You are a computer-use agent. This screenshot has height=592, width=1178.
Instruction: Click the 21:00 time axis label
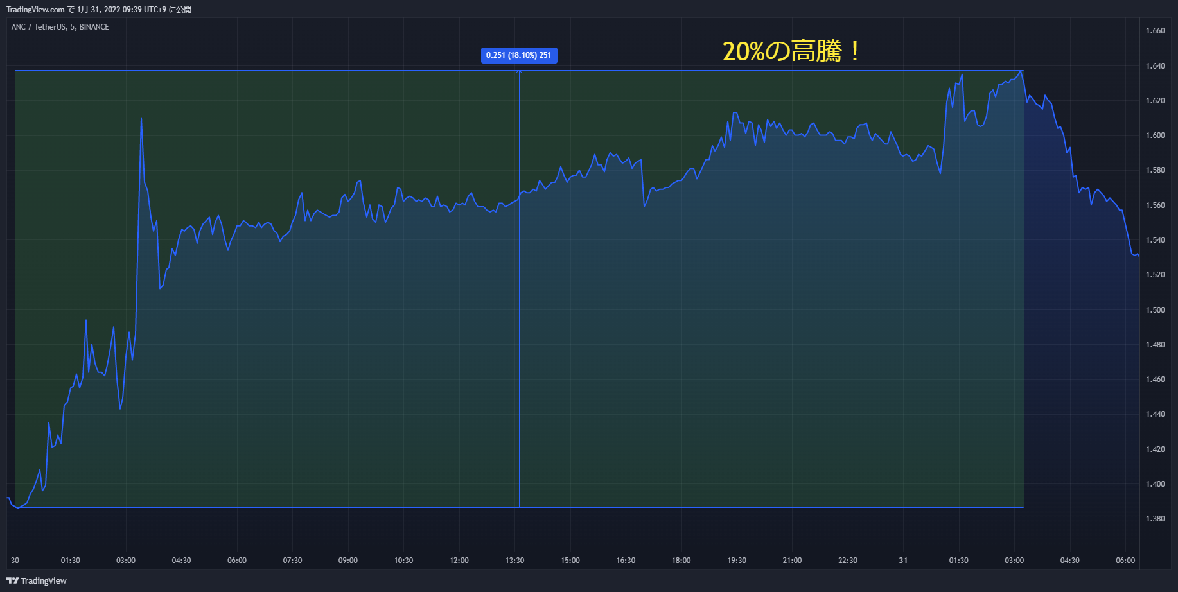tap(793, 561)
